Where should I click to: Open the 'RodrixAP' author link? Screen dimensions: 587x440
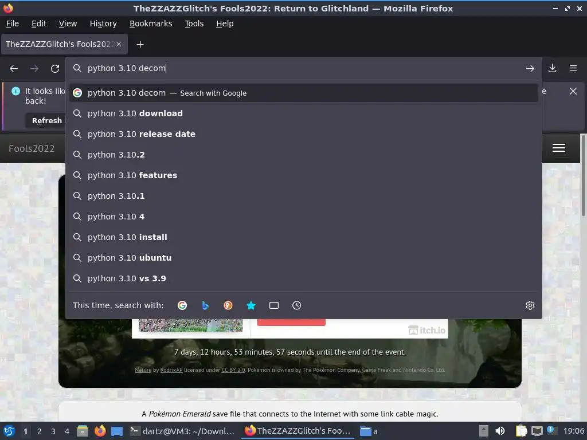(x=171, y=370)
